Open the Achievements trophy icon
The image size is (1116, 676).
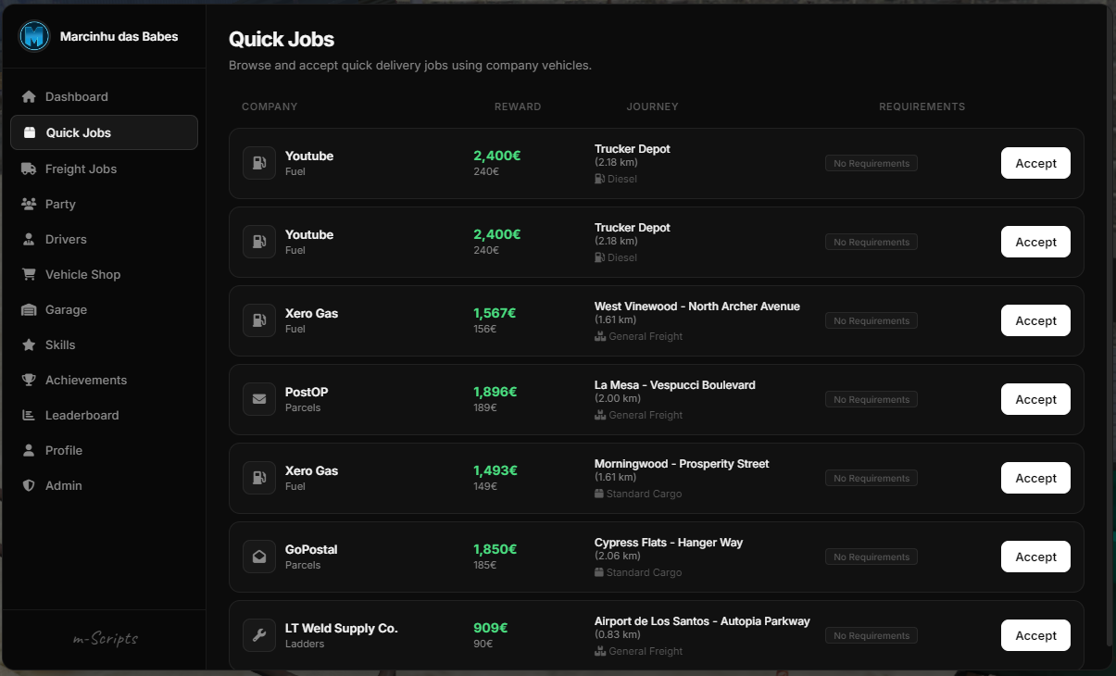(29, 380)
